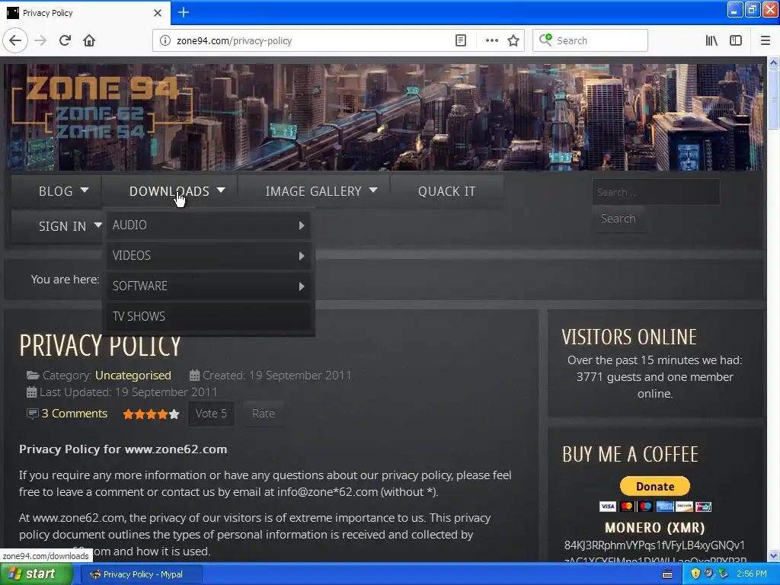Open the browser home page icon
Viewport: 780px width, 585px height.
click(x=89, y=41)
